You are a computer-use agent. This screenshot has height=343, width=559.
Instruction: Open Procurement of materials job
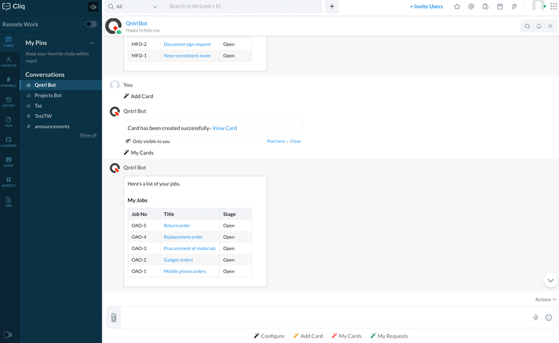[x=190, y=248]
